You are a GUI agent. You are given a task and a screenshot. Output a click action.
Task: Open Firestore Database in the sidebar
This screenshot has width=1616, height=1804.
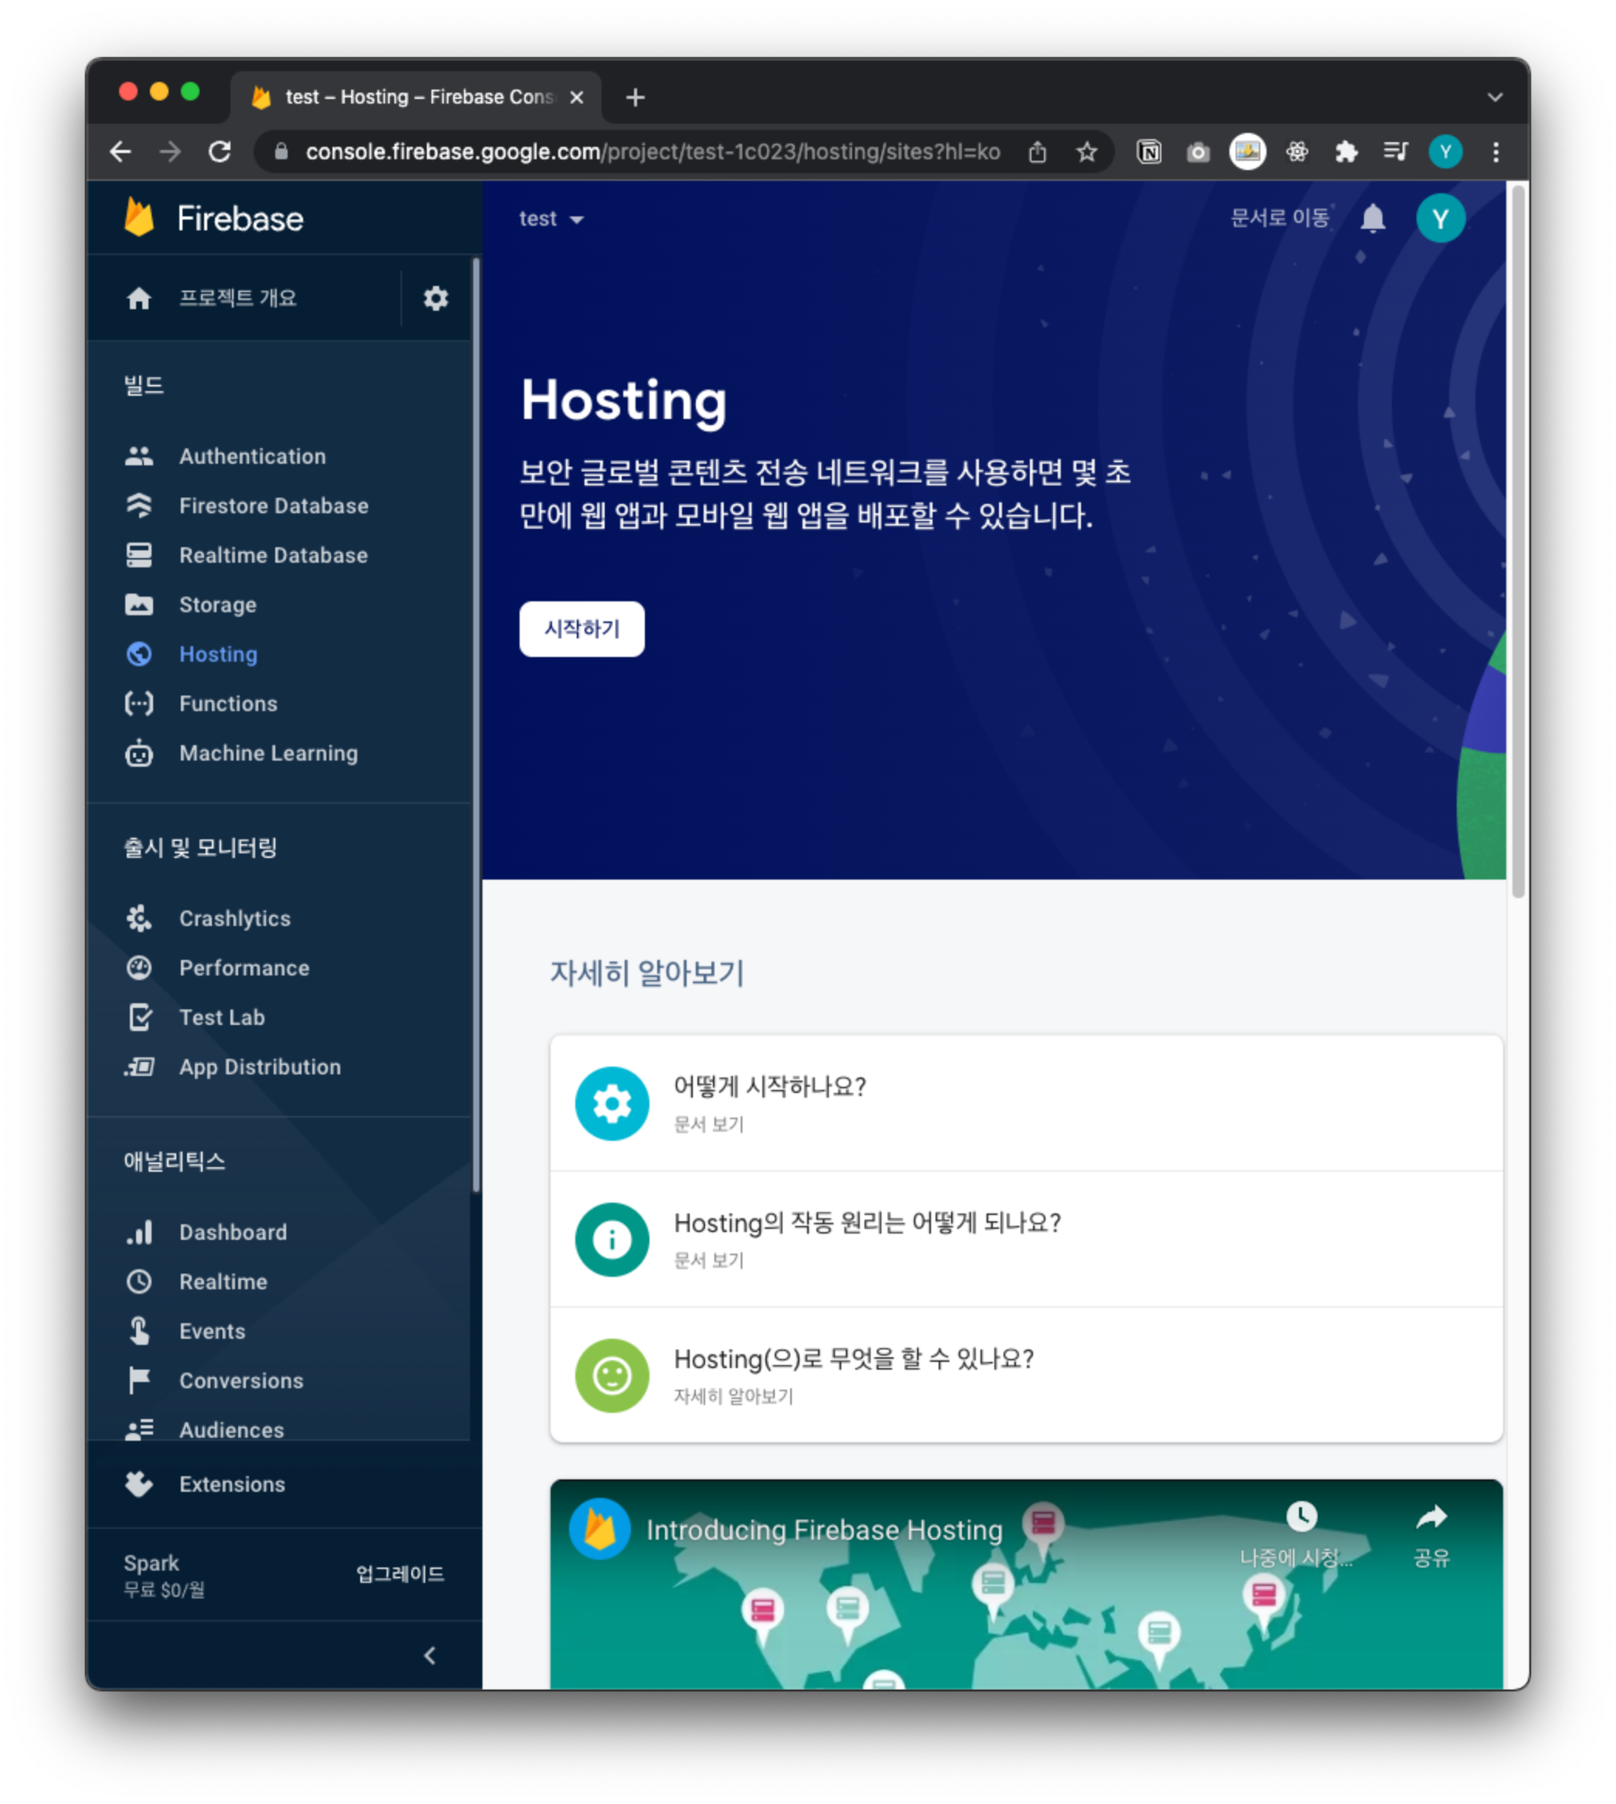(x=273, y=505)
